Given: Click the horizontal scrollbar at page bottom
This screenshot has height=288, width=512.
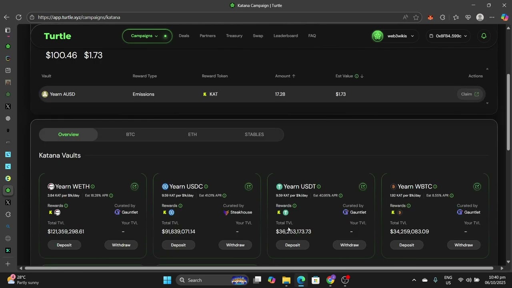Looking at the screenshot, I should coord(259,268).
